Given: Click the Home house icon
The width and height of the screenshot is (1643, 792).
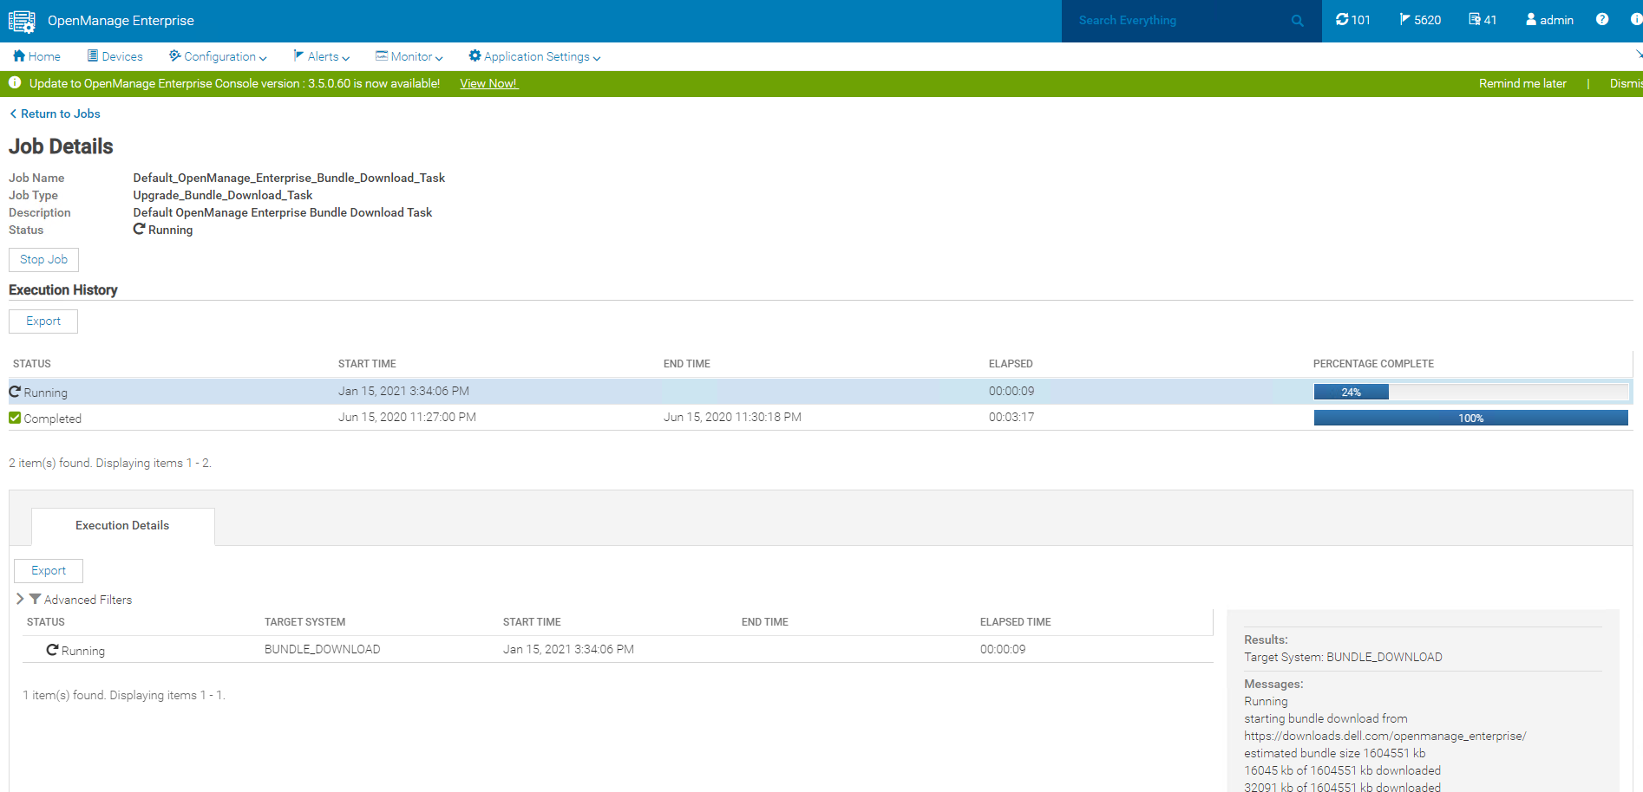Looking at the screenshot, I should 19,55.
